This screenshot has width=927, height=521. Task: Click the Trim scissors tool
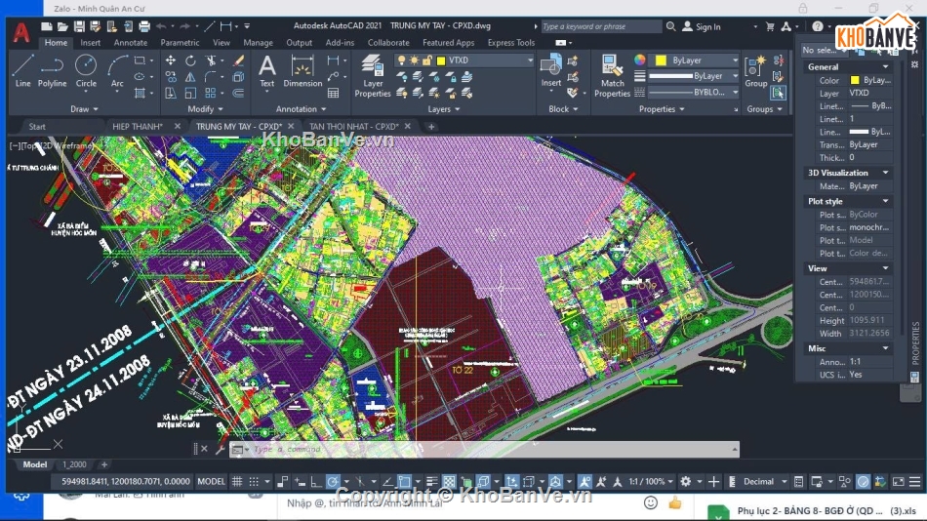pyautogui.click(x=211, y=60)
